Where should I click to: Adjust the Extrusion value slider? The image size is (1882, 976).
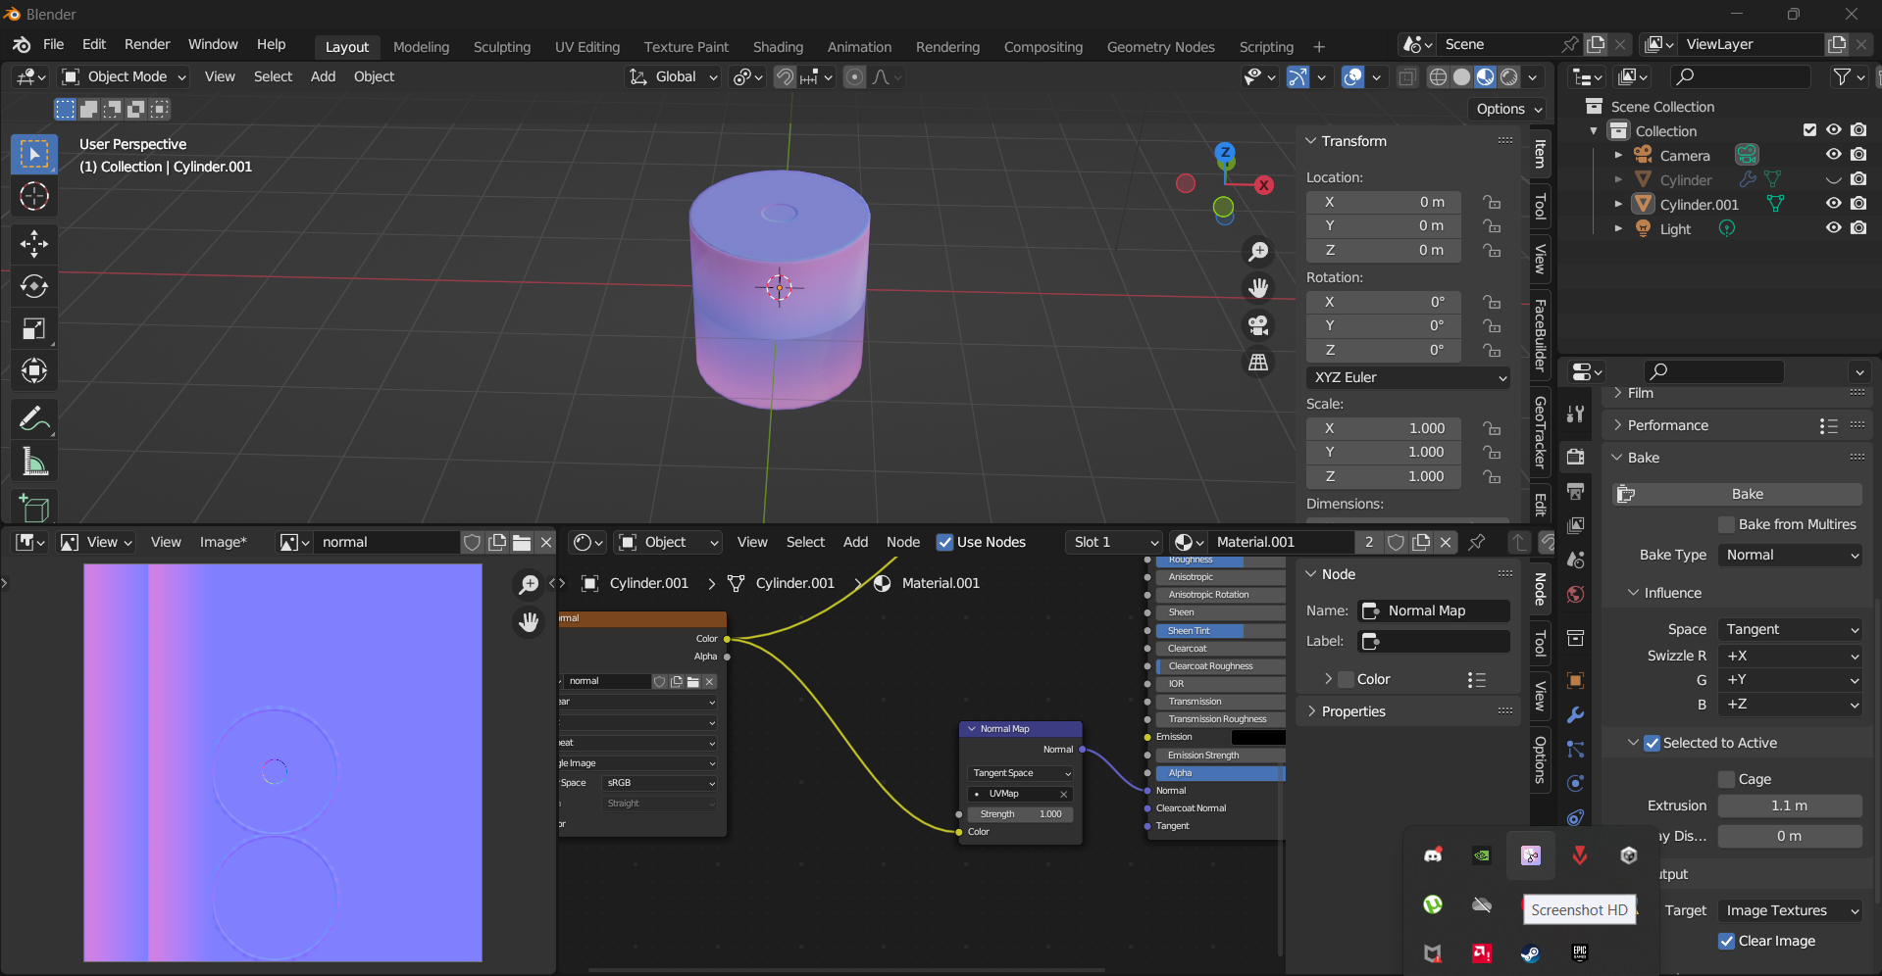(1789, 805)
